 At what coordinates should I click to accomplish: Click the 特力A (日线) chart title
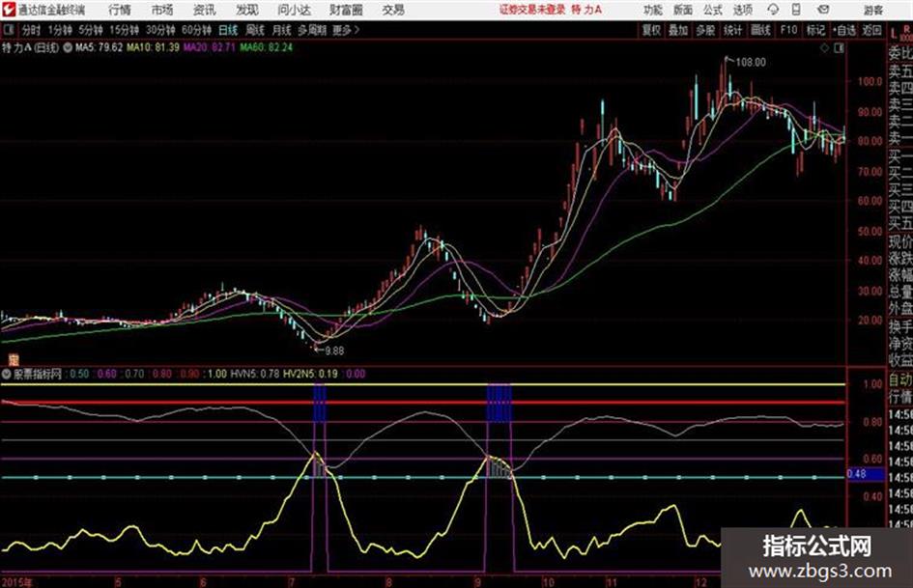point(30,47)
